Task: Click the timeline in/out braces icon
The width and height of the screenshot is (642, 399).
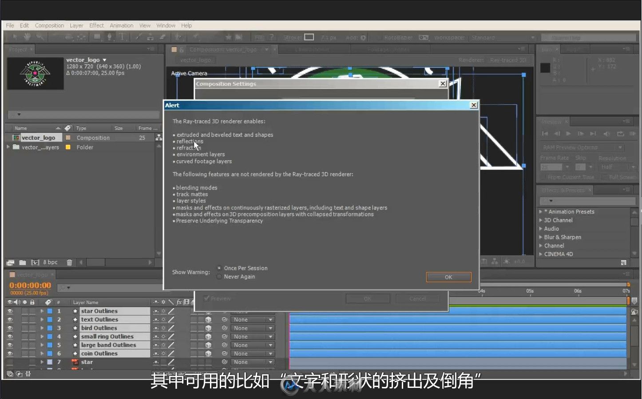Action: coord(28,374)
